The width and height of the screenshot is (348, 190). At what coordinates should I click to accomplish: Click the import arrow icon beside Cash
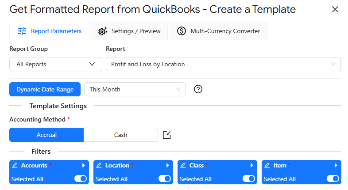[x=166, y=135]
